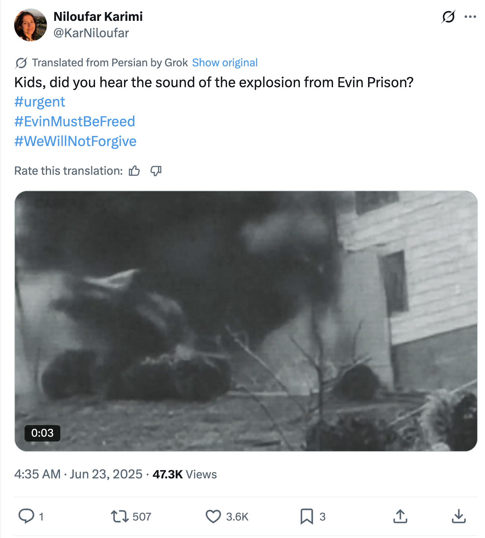Image resolution: width=485 pixels, height=538 pixels.
Task: Rate the translation with thumbs down
Action: 156,171
